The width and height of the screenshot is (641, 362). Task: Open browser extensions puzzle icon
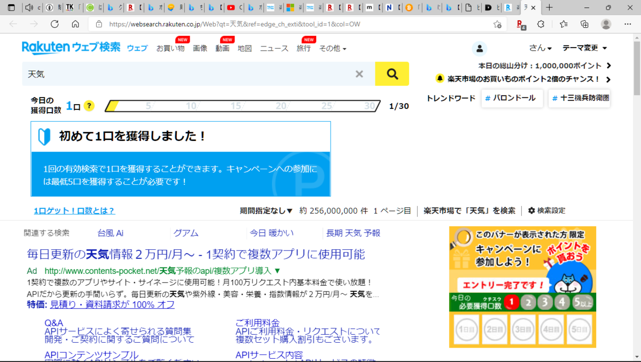pos(541,24)
